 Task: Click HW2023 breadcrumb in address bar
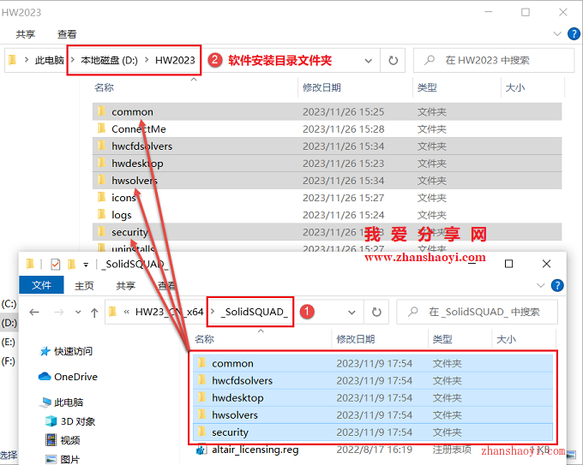click(175, 60)
